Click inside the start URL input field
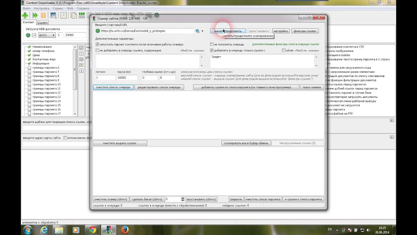 coord(147,31)
